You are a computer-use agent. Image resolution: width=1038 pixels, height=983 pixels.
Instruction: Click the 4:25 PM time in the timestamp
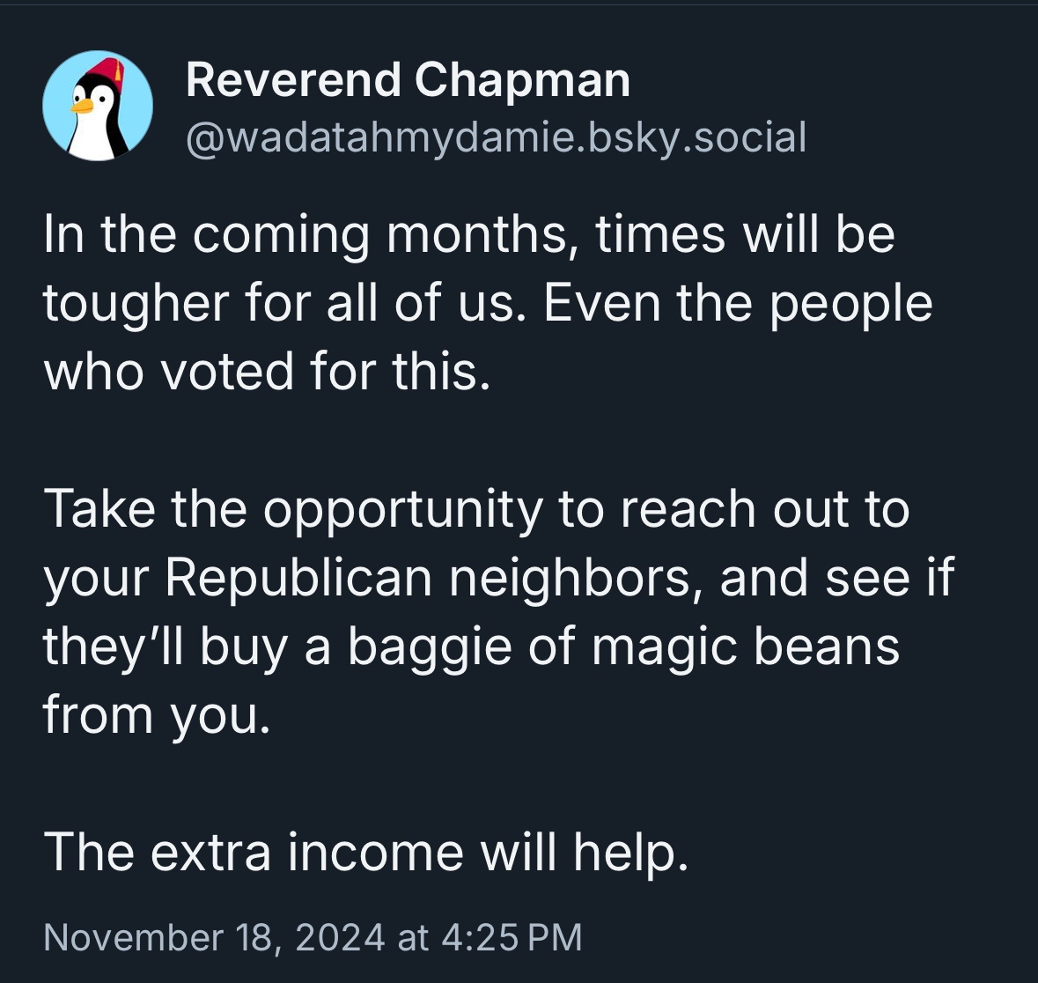(x=511, y=937)
